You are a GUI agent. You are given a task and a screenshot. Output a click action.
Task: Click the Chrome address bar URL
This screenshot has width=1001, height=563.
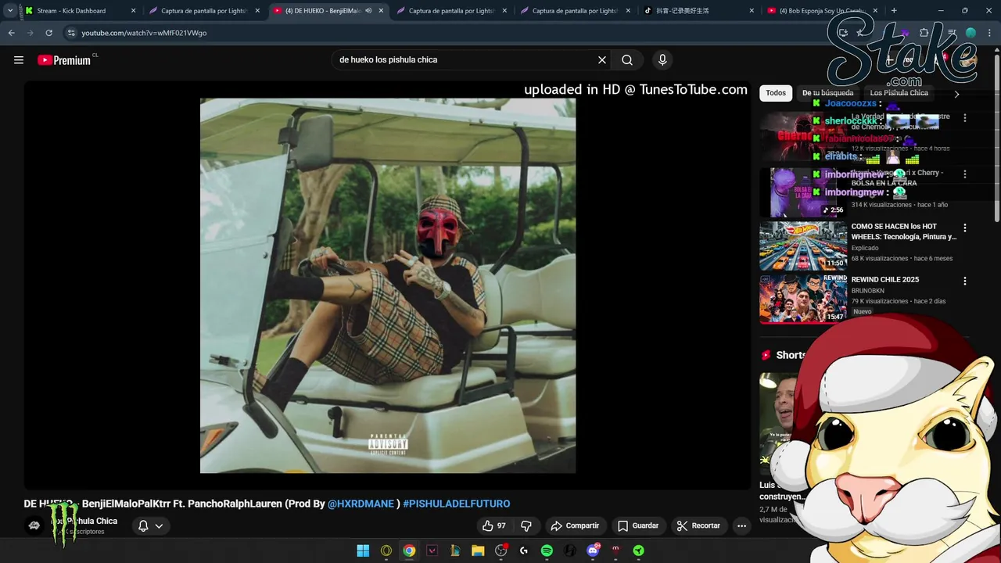(x=144, y=33)
